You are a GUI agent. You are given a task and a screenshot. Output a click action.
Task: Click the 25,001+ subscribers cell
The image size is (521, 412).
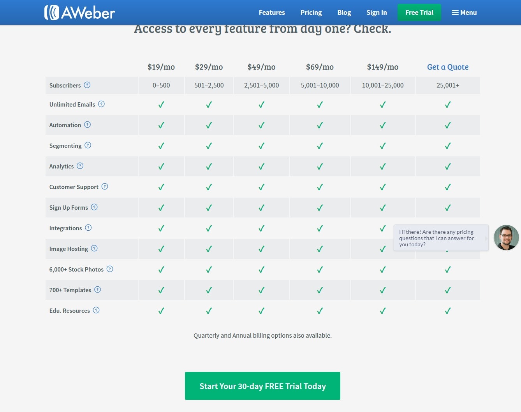coord(448,85)
